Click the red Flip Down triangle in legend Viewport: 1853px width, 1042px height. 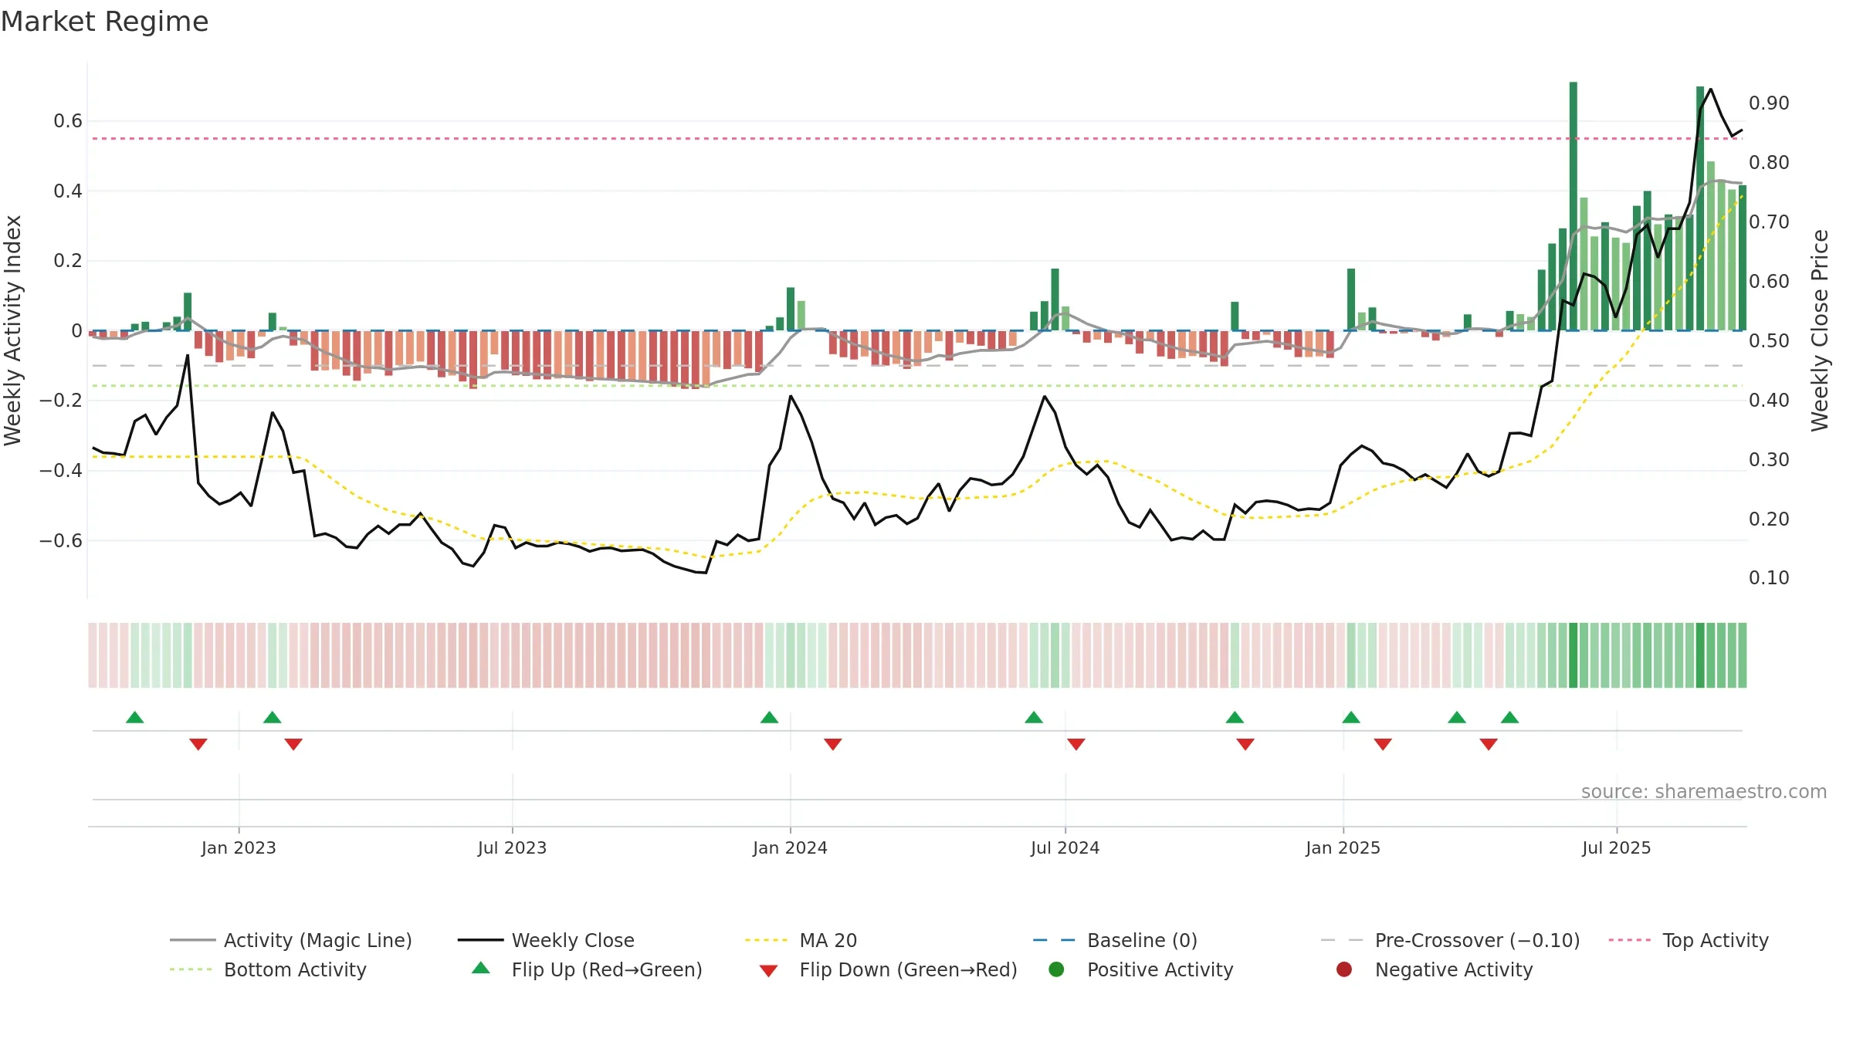pos(768,971)
